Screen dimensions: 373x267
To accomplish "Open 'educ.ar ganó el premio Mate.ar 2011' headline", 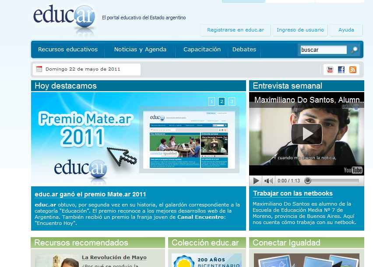I will pyautogui.click(x=90, y=194).
